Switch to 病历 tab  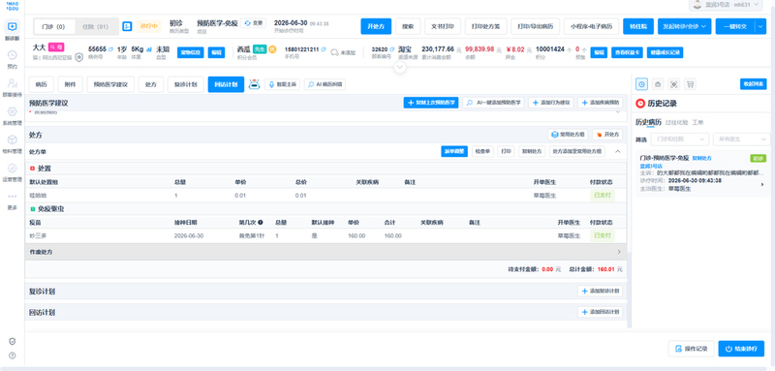(x=41, y=84)
